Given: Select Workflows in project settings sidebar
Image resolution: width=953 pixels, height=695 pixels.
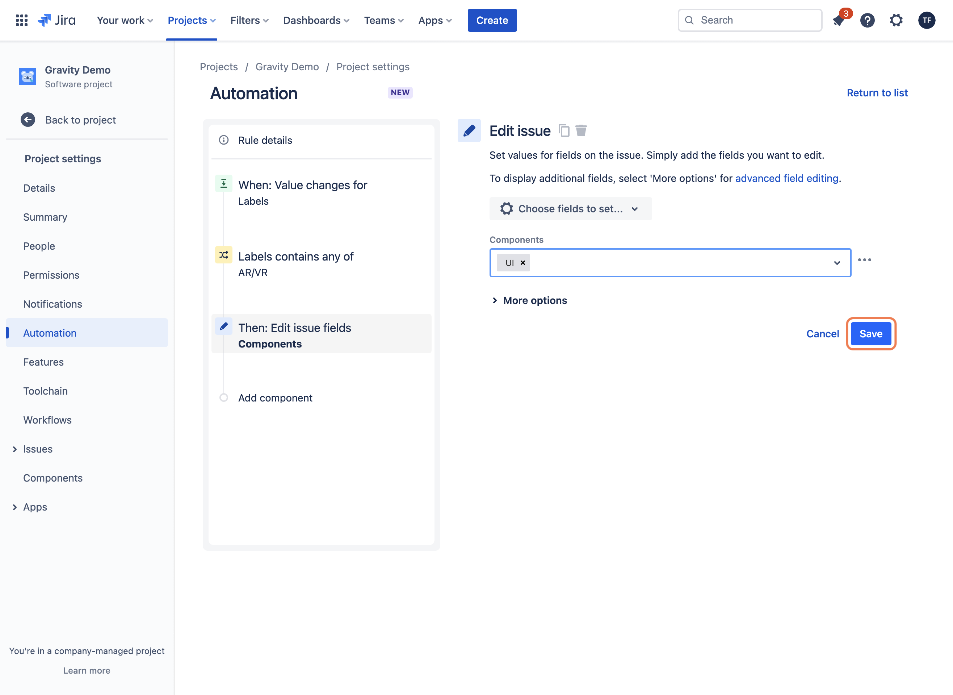Looking at the screenshot, I should [47, 420].
